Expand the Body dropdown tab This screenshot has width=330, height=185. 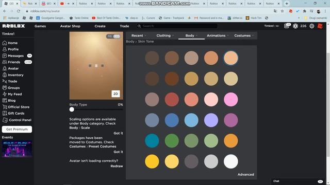coord(191,35)
